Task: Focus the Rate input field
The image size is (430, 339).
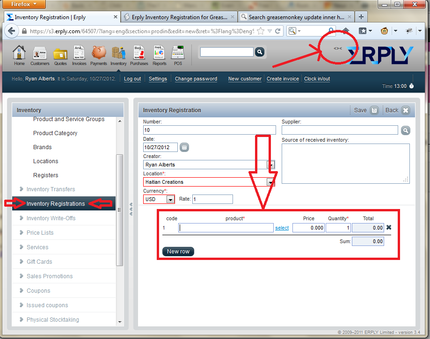Action: (212, 199)
